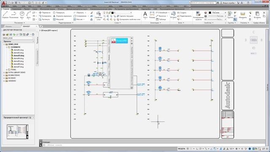Viewport: 270px width, 152px height.
Task: Open the ПоСлою color dropdown
Action: point(225,13)
